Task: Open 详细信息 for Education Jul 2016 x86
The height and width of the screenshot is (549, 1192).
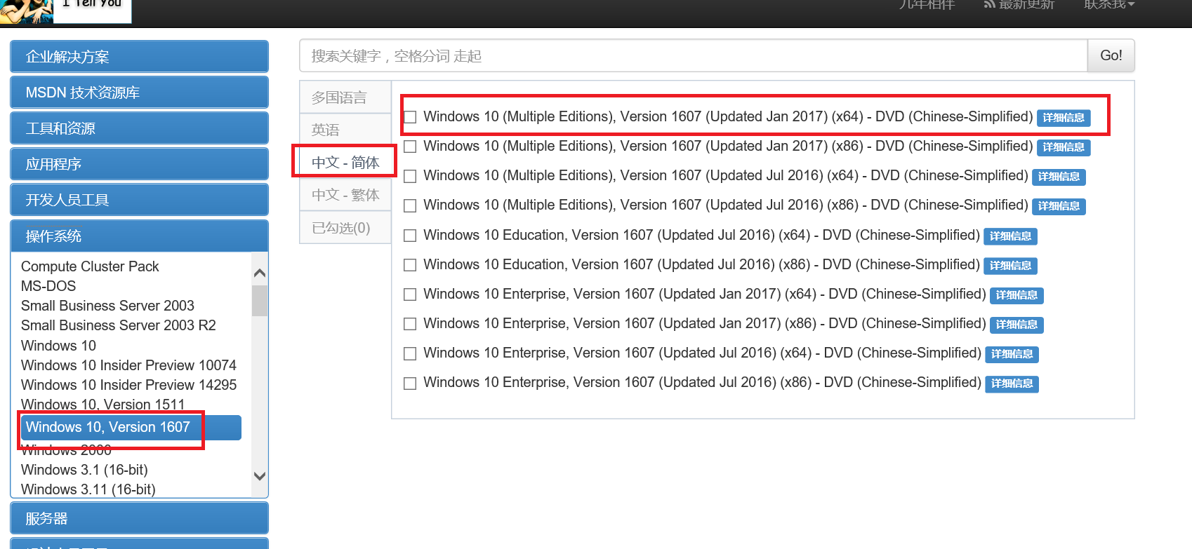Action: pyautogui.click(x=1010, y=266)
